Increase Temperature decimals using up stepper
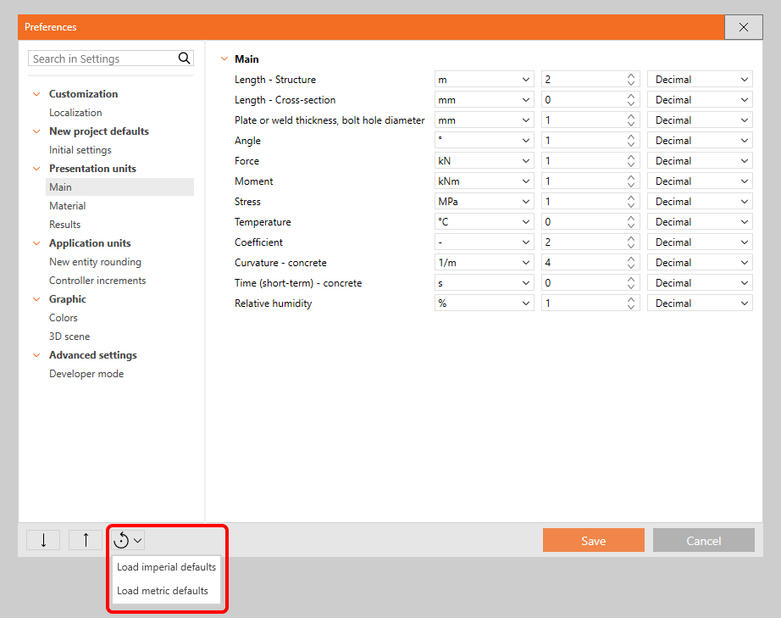The width and height of the screenshot is (781, 618). (x=630, y=218)
